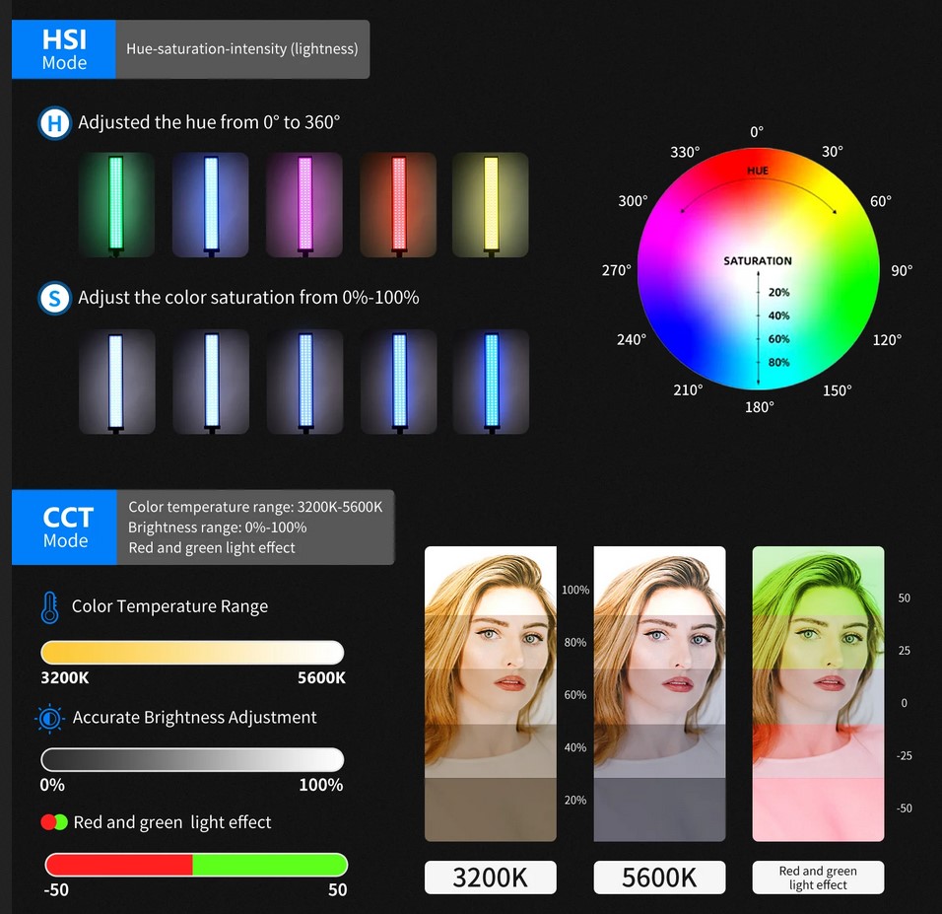Viewport: 942px width, 914px height.
Task: Click the SATURATION label on the wheel
Action: 758,261
